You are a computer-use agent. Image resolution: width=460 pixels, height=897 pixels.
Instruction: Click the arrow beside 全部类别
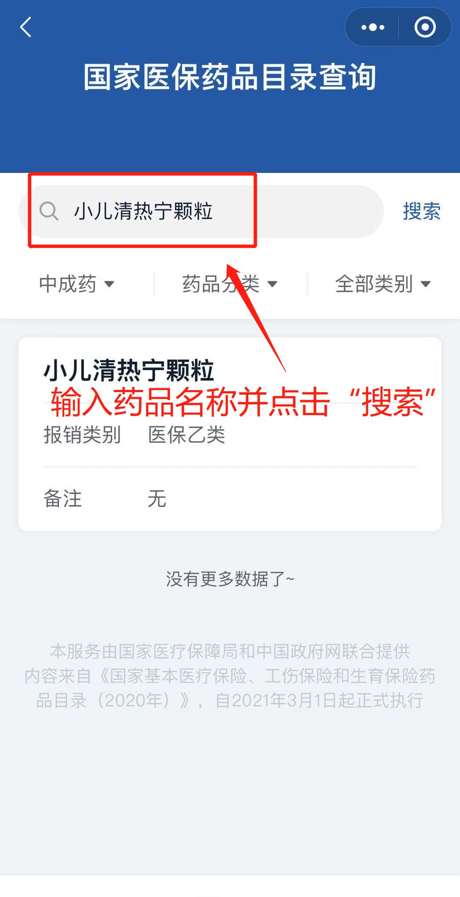click(x=425, y=284)
